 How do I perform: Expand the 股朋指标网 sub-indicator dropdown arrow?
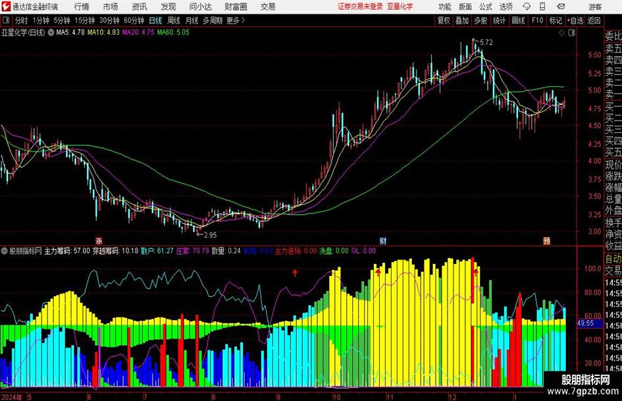[5, 251]
